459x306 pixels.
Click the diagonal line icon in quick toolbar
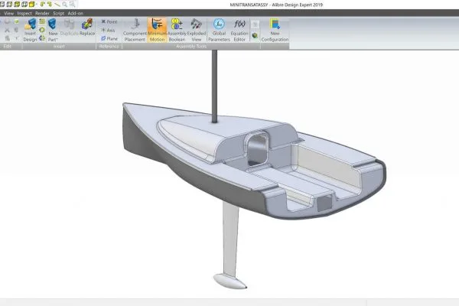point(57,4)
